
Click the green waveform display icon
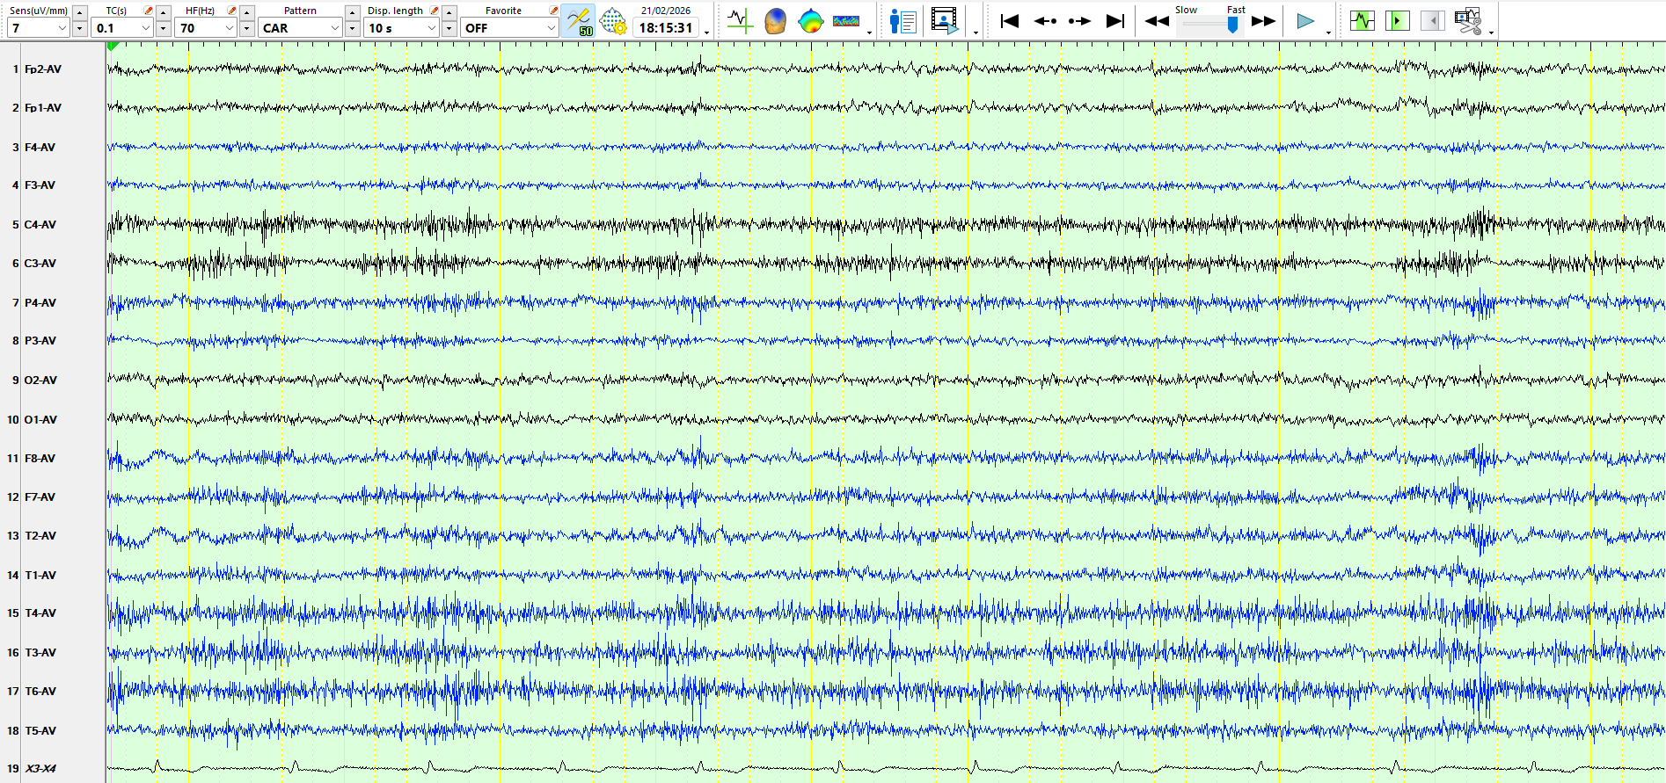(x=1362, y=20)
